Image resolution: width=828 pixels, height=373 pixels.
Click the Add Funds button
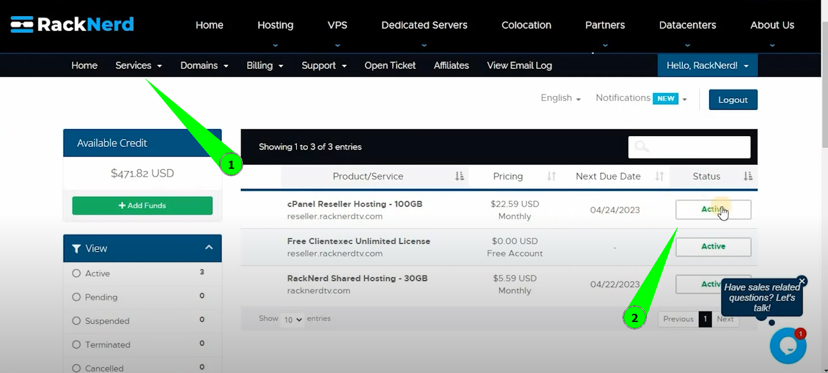coord(142,205)
